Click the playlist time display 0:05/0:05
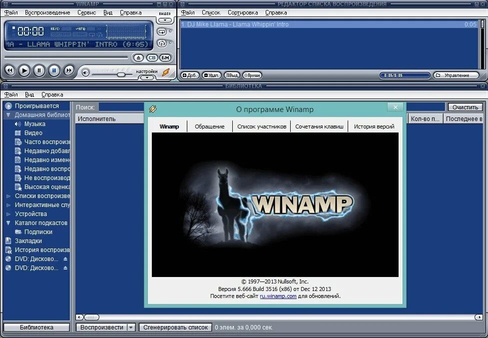Image resolution: width=488 pixels, height=338 pixels. point(405,75)
